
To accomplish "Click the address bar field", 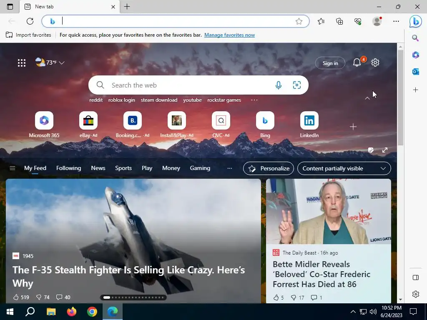I will pyautogui.click(x=176, y=21).
